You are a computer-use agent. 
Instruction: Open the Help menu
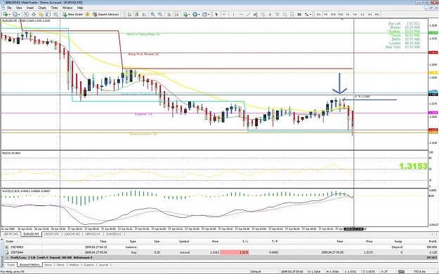tap(80, 8)
